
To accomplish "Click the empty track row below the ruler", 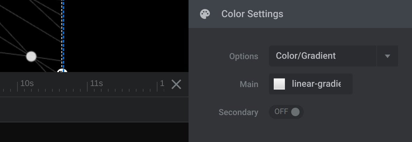I will coord(94,109).
